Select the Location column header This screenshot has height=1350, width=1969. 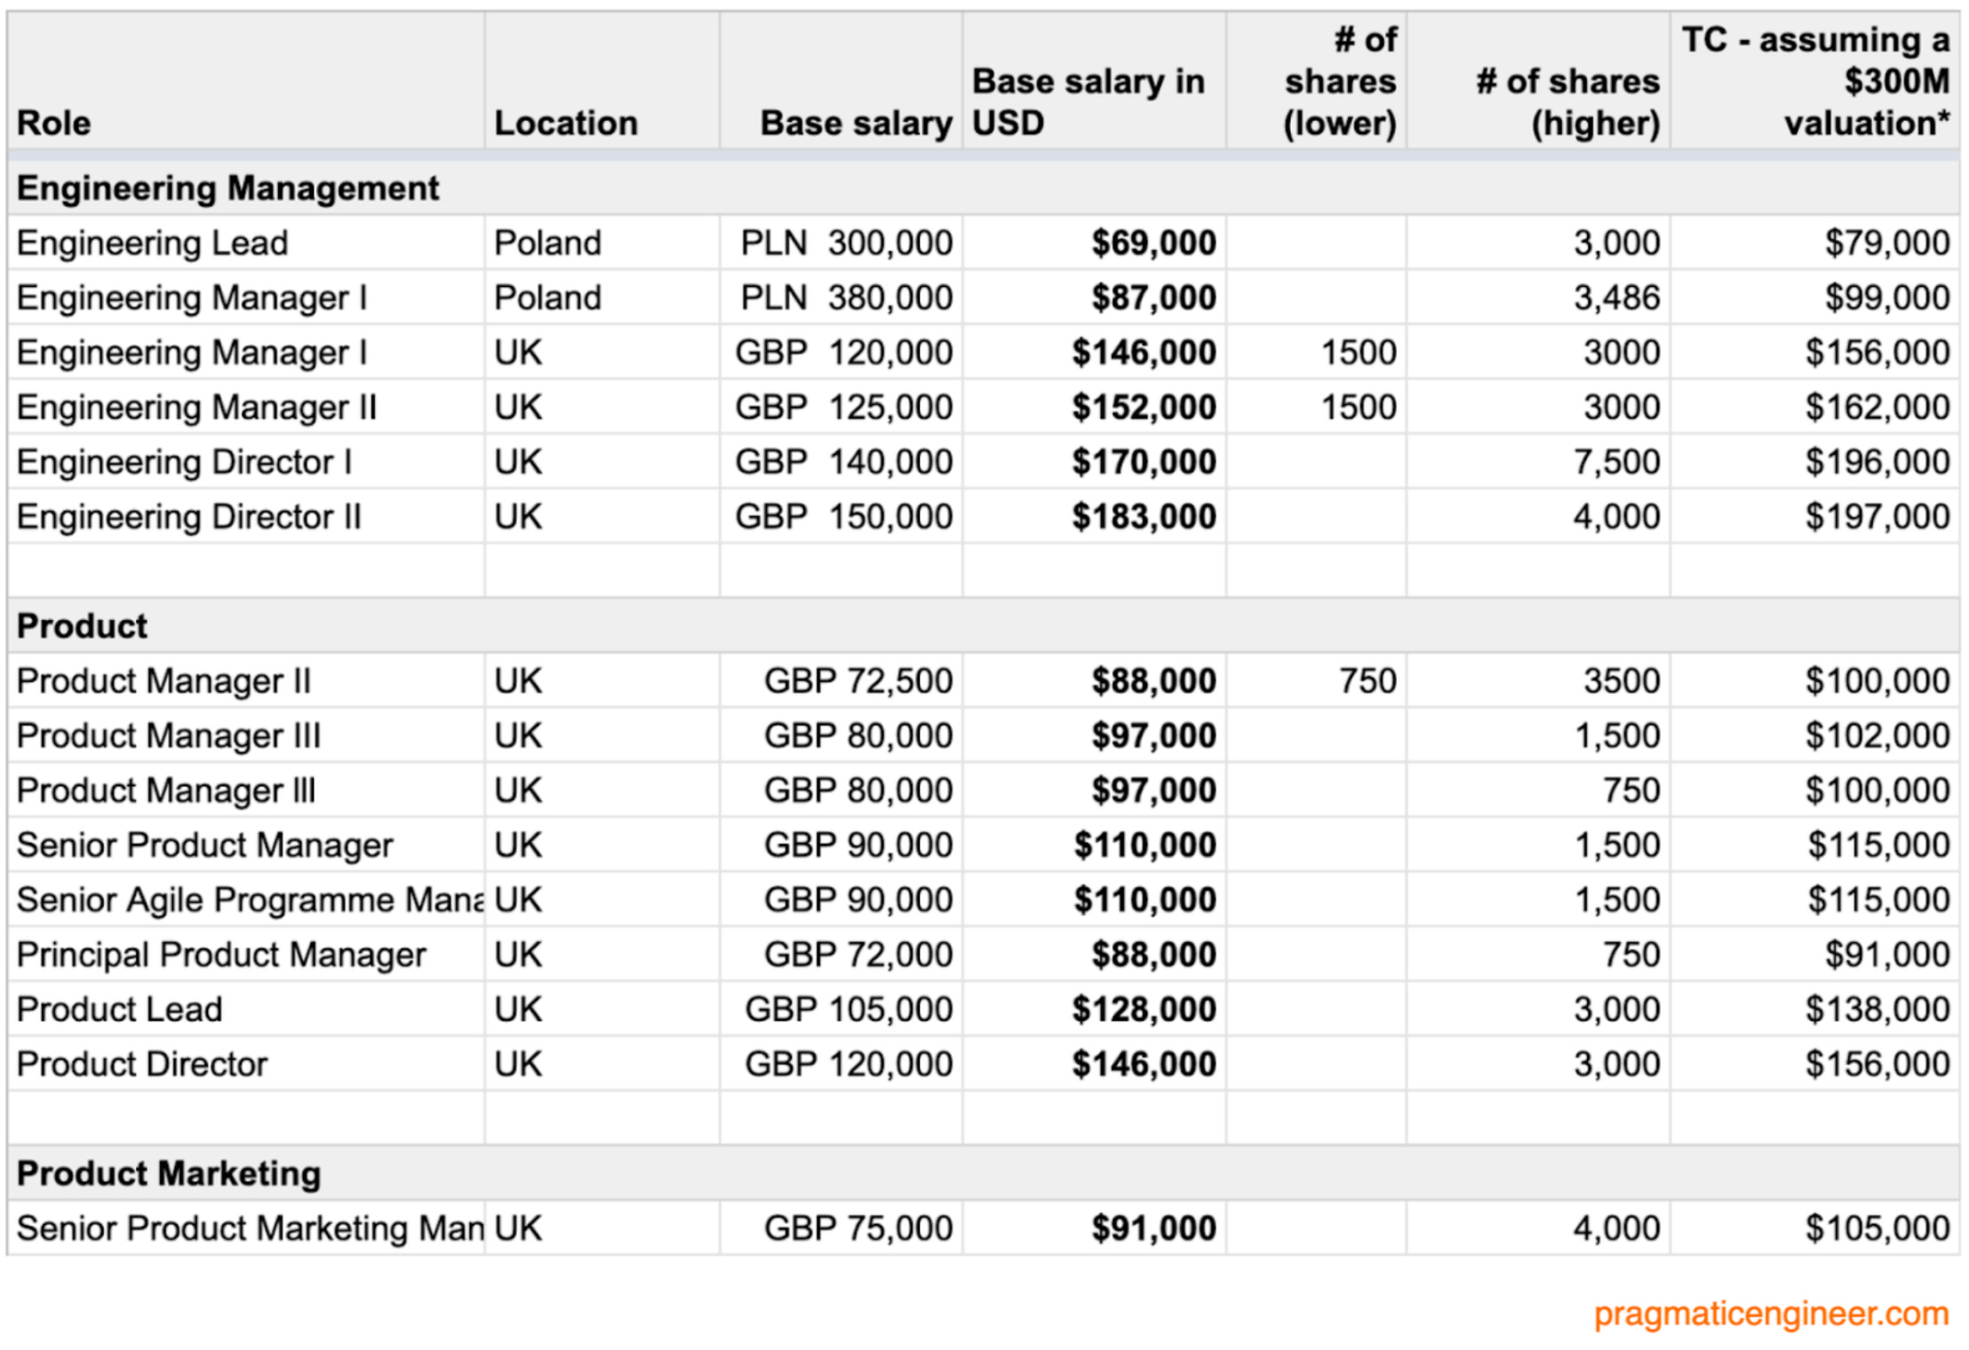click(x=566, y=123)
